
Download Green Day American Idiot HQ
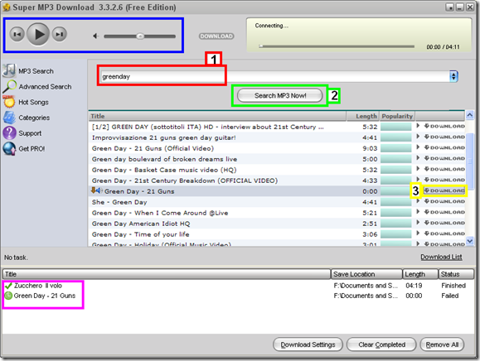tap(444, 223)
